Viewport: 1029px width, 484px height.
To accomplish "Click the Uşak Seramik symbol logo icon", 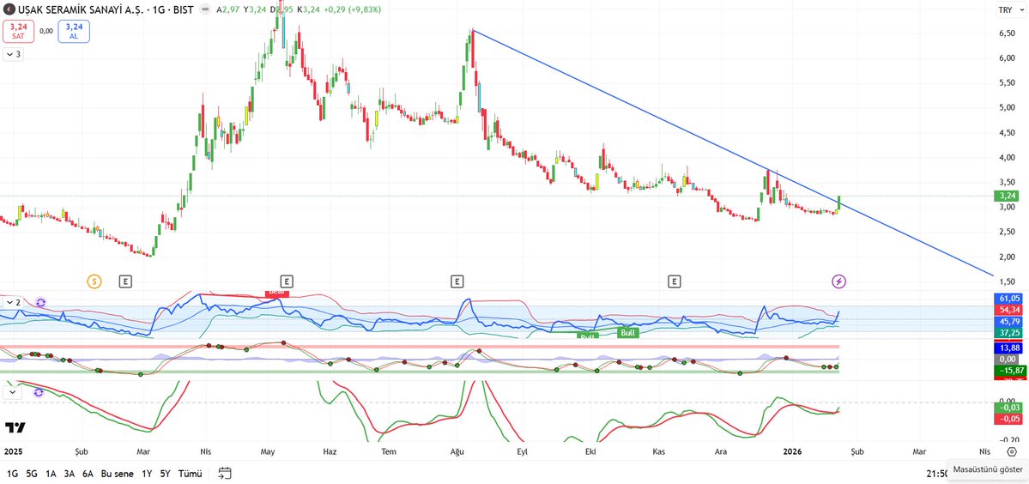I will pyautogui.click(x=9, y=9).
